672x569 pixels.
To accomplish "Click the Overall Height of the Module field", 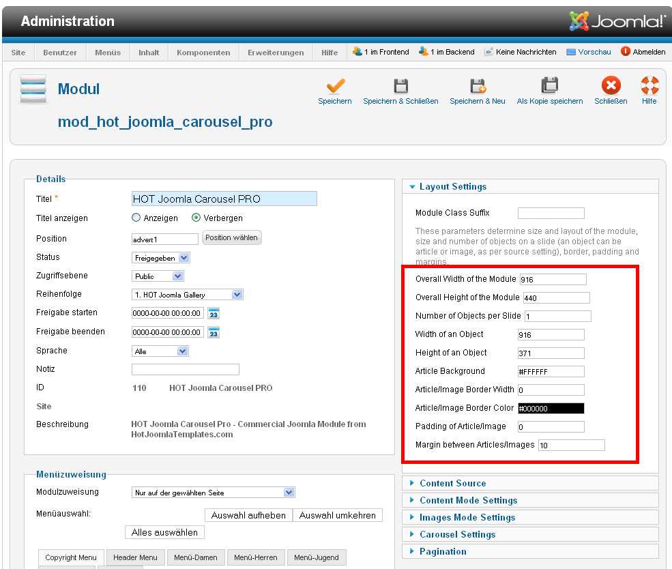I will coord(556,297).
